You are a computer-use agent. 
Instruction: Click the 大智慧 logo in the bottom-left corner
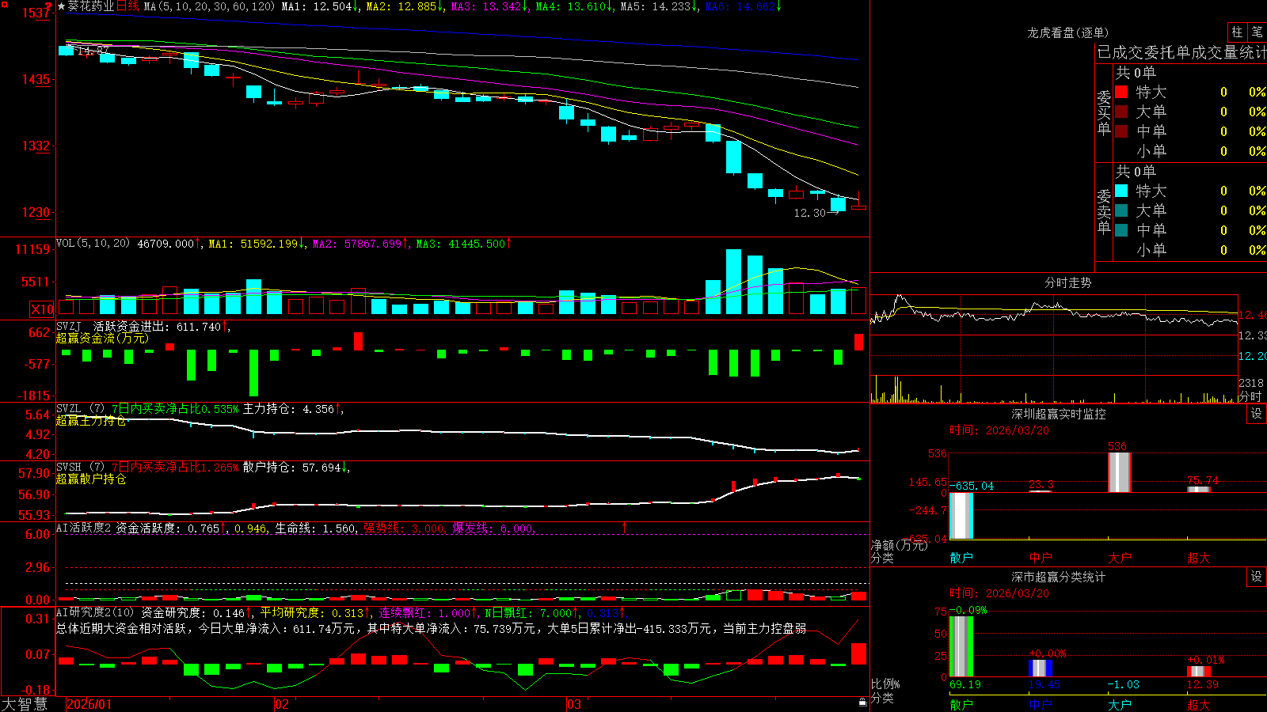tap(24, 704)
